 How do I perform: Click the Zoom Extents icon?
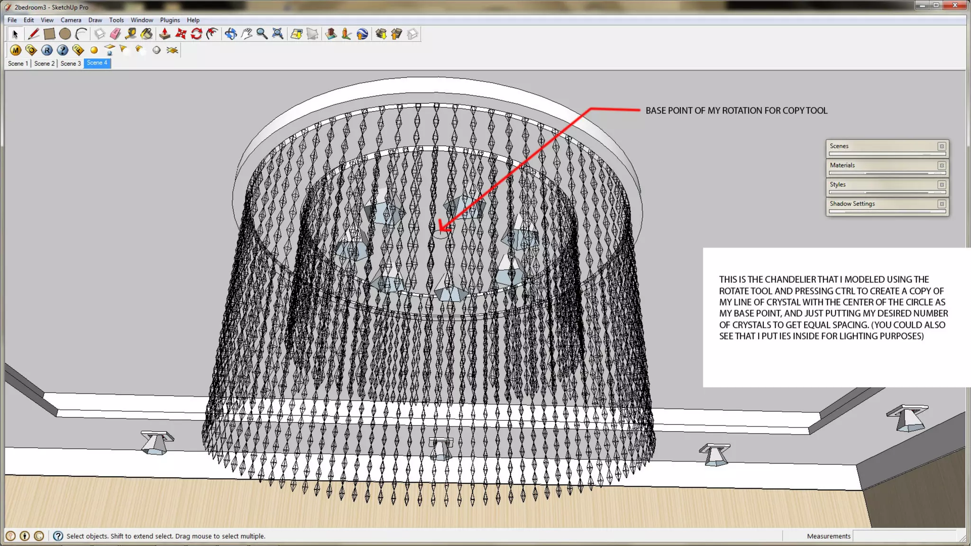pyautogui.click(x=278, y=34)
